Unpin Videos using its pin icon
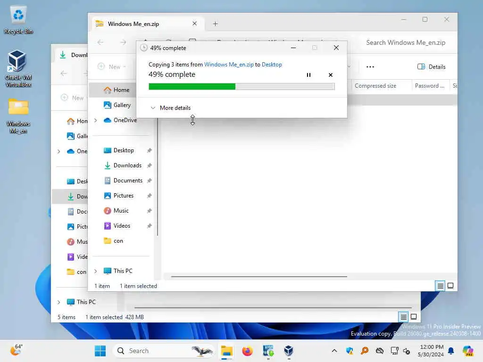 [x=150, y=226]
